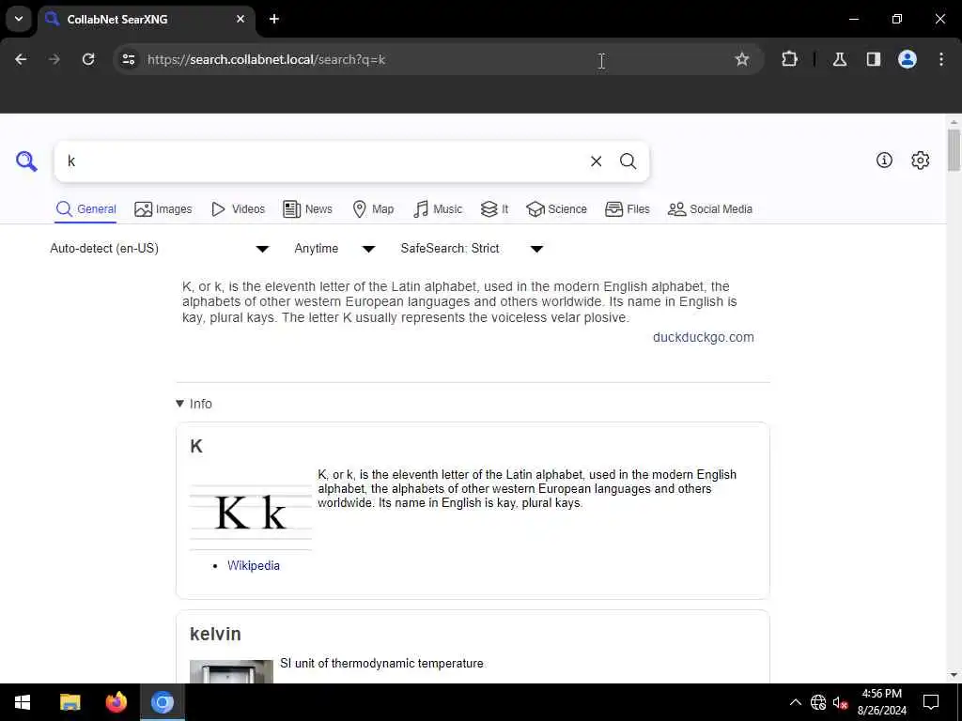The height and width of the screenshot is (721, 962).
Task: Select the CollabNet SearXNG tab
Action: tap(146, 20)
